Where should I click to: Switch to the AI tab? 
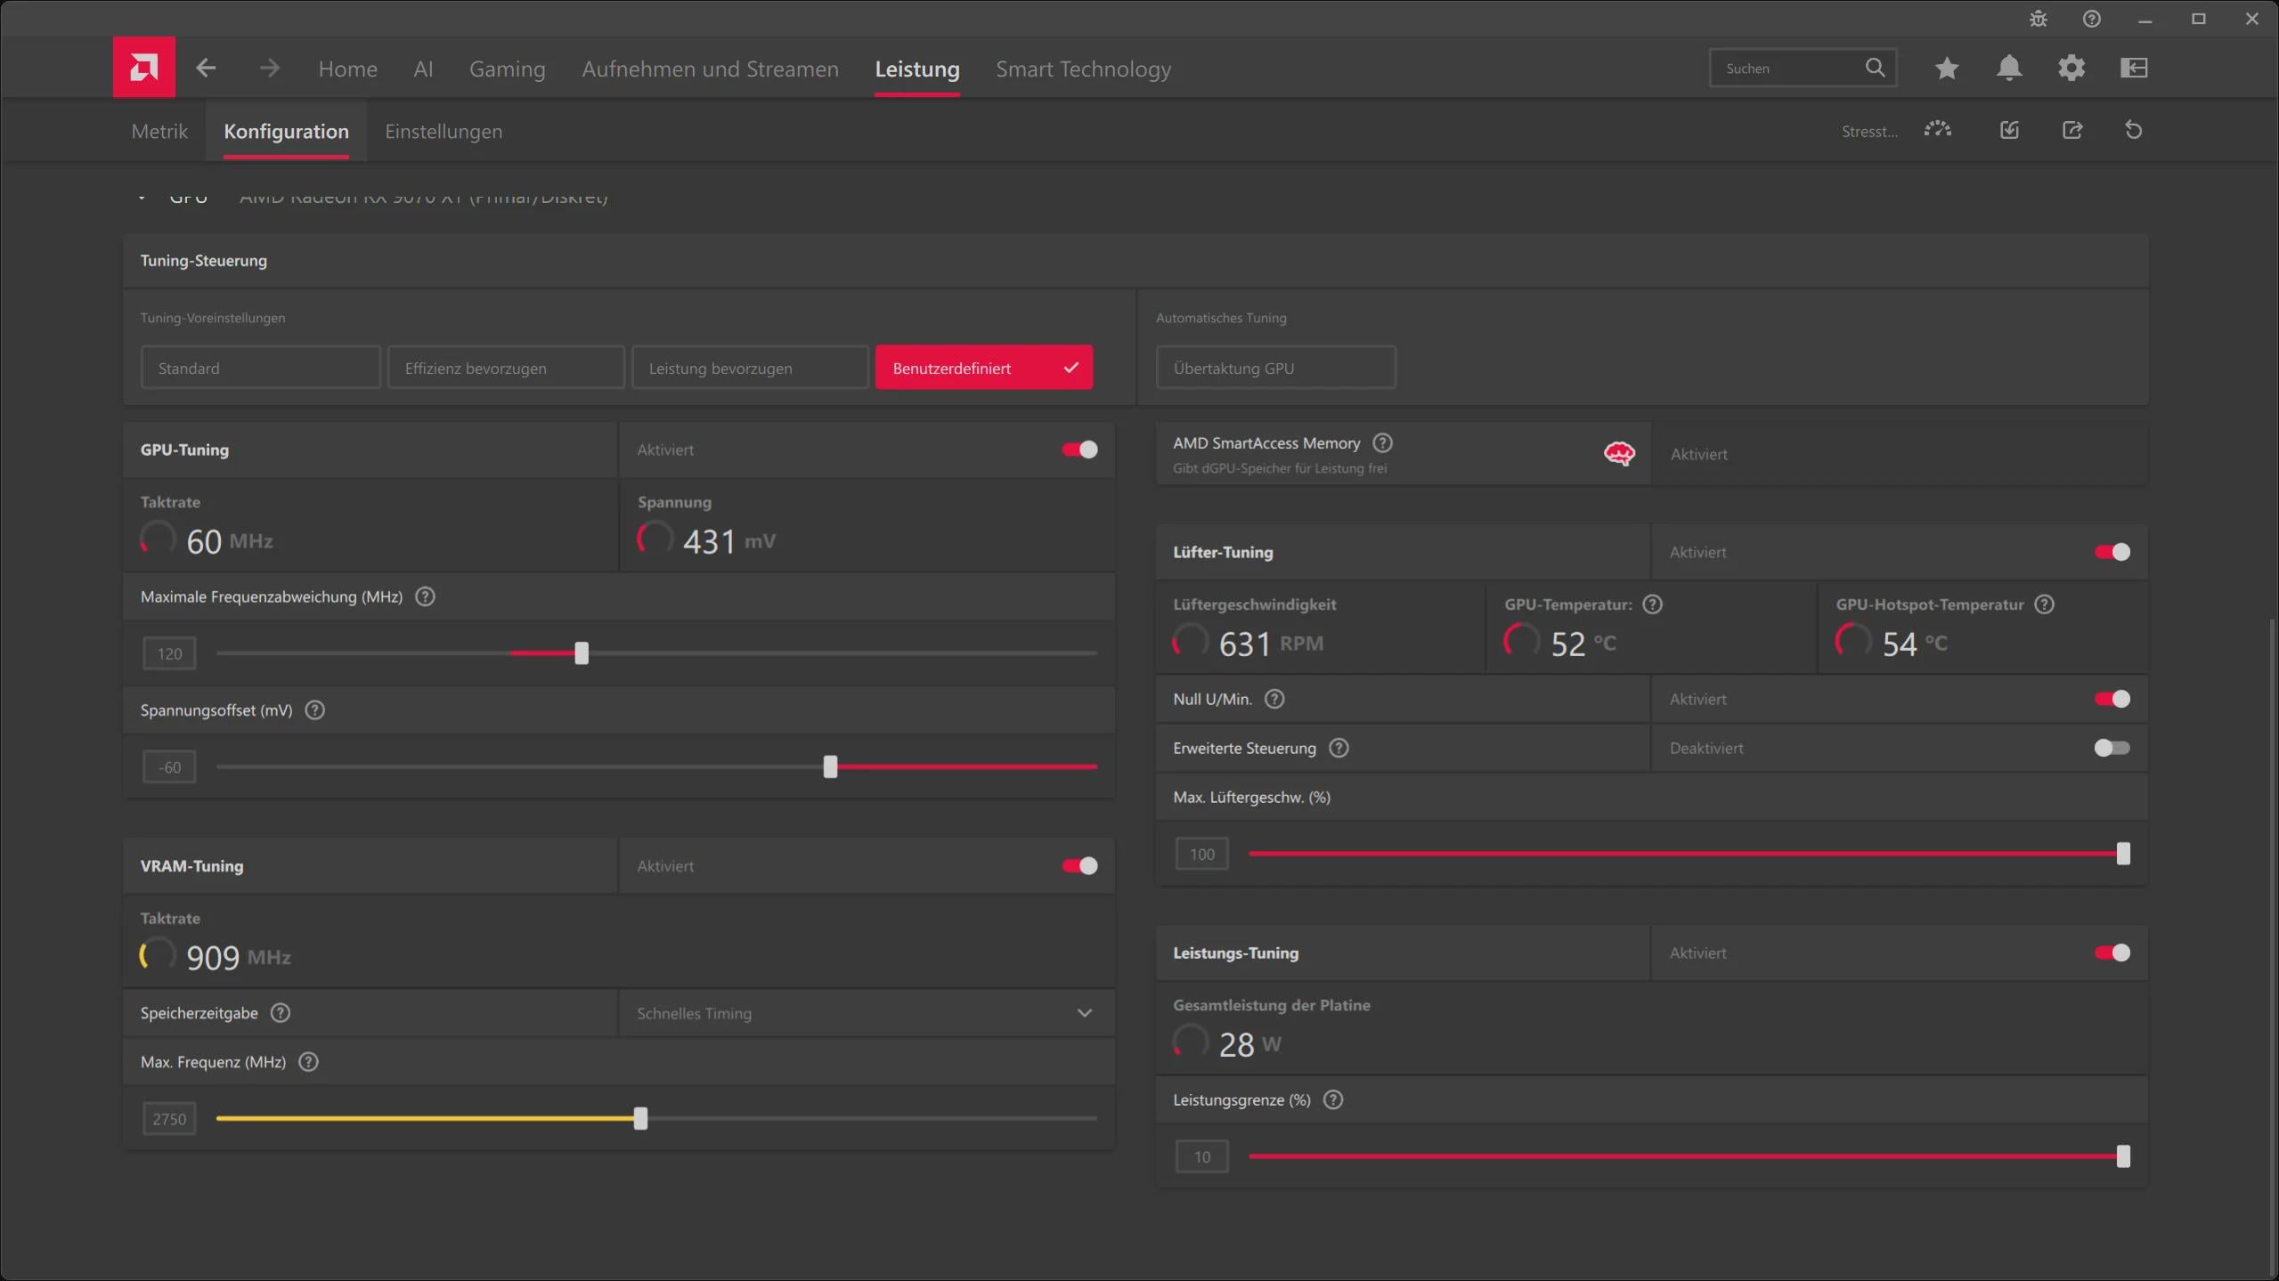(x=423, y=69)
